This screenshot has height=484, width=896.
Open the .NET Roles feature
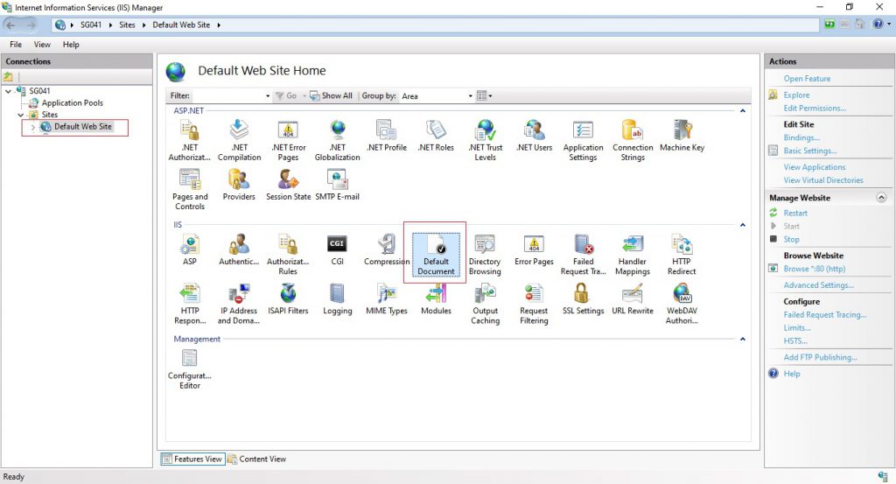436,136
